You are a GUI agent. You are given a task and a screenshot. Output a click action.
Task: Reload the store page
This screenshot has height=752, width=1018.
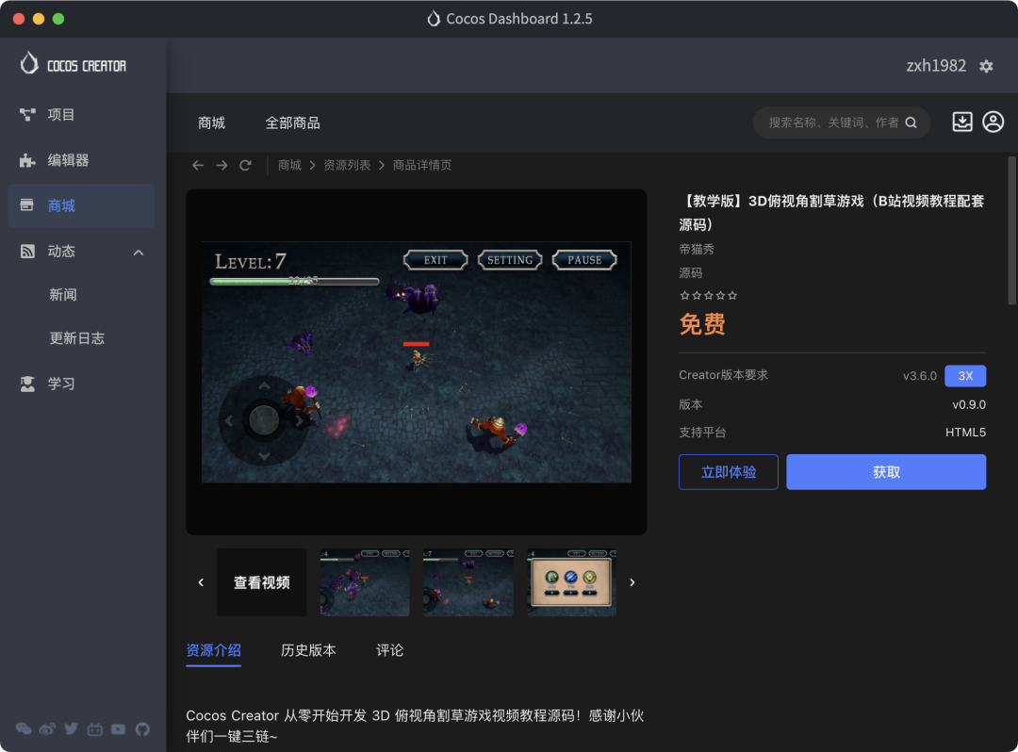pos(245,166)
